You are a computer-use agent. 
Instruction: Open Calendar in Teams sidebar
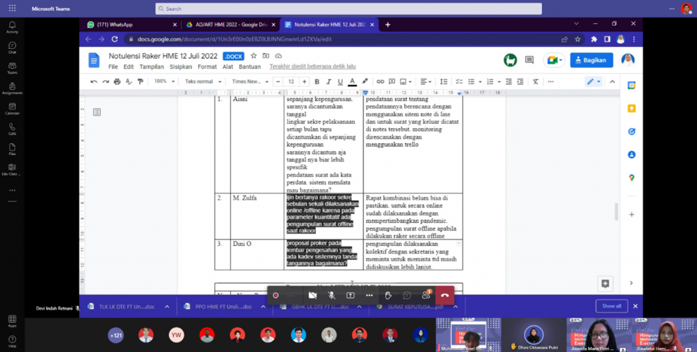pos(12,108)
